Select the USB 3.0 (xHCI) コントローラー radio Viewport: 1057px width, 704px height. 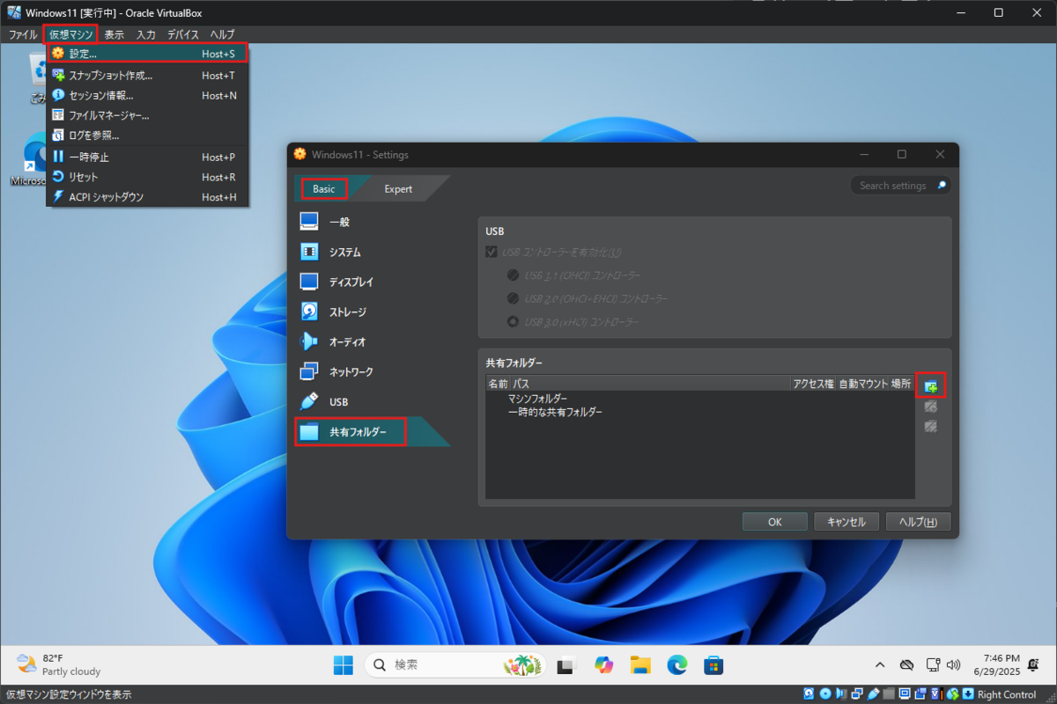click(x=513, y=322)
